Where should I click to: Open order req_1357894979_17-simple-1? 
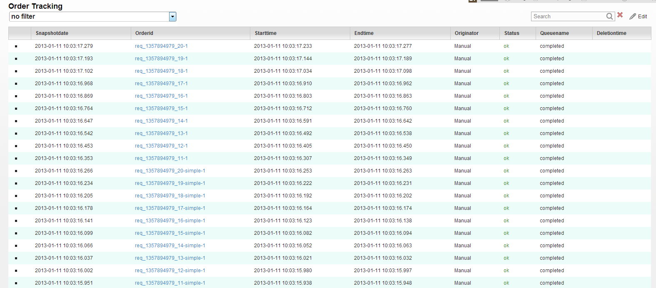coord(170,208)
